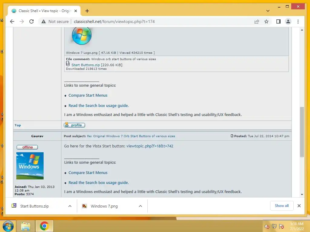The height and width of the screenshot is (232, 310).
Task: Download the Start Buttons.zip attachment
Action: (85, 65)
